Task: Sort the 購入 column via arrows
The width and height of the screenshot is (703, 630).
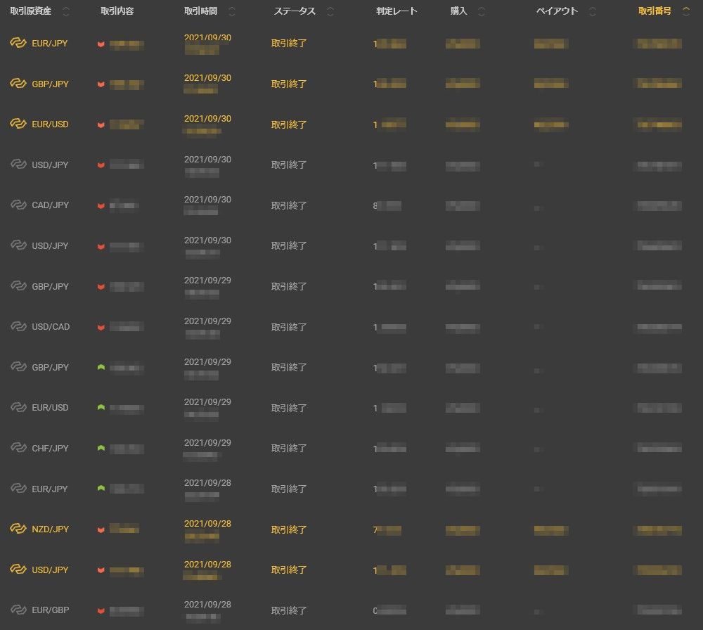Action: 482,11
